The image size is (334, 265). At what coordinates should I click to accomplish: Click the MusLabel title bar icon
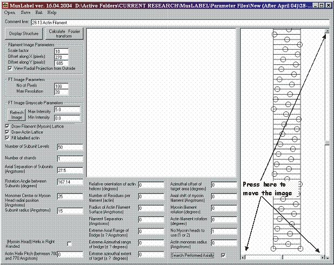6,5
